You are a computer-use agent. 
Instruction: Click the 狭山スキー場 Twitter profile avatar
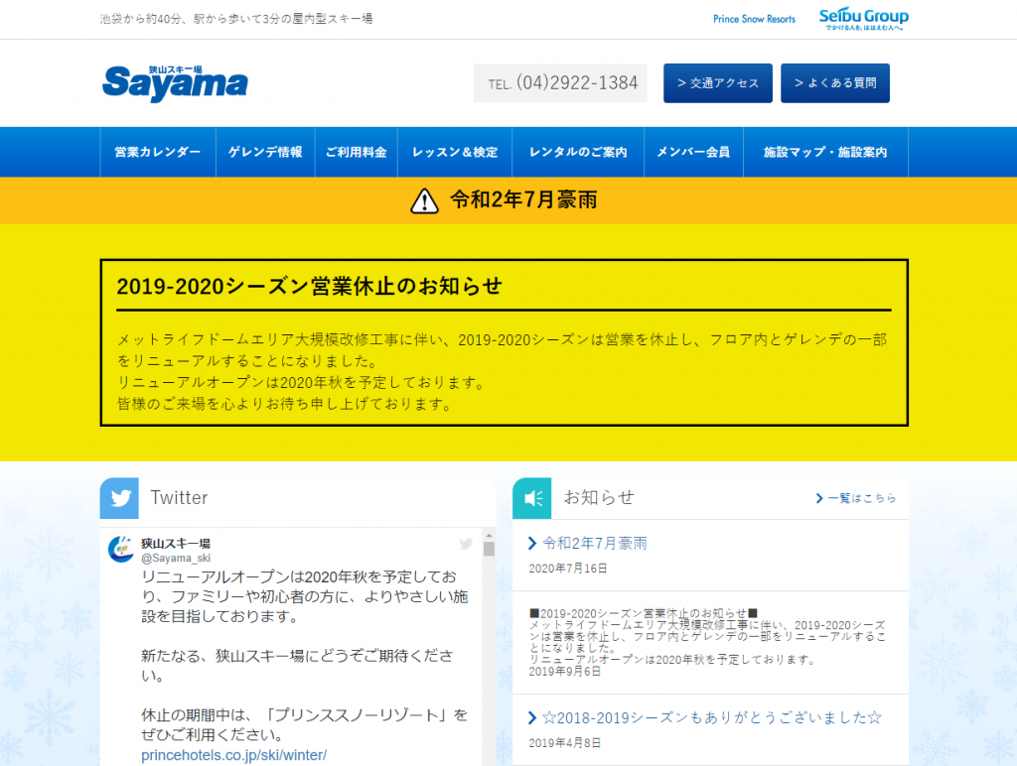[120, 549]
